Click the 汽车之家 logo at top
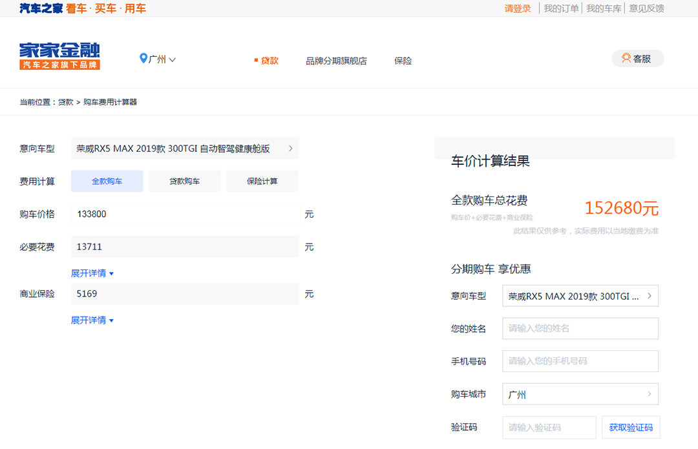Screen dimensions: 698x449 [x=41, y=8]
